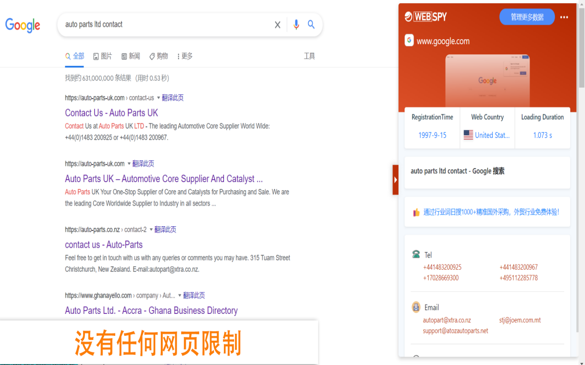Click phone number +17028669300

point(441,278)
